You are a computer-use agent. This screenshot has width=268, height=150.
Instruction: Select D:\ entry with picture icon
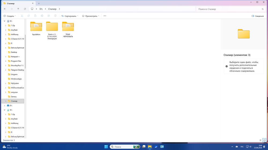(11, 106)
